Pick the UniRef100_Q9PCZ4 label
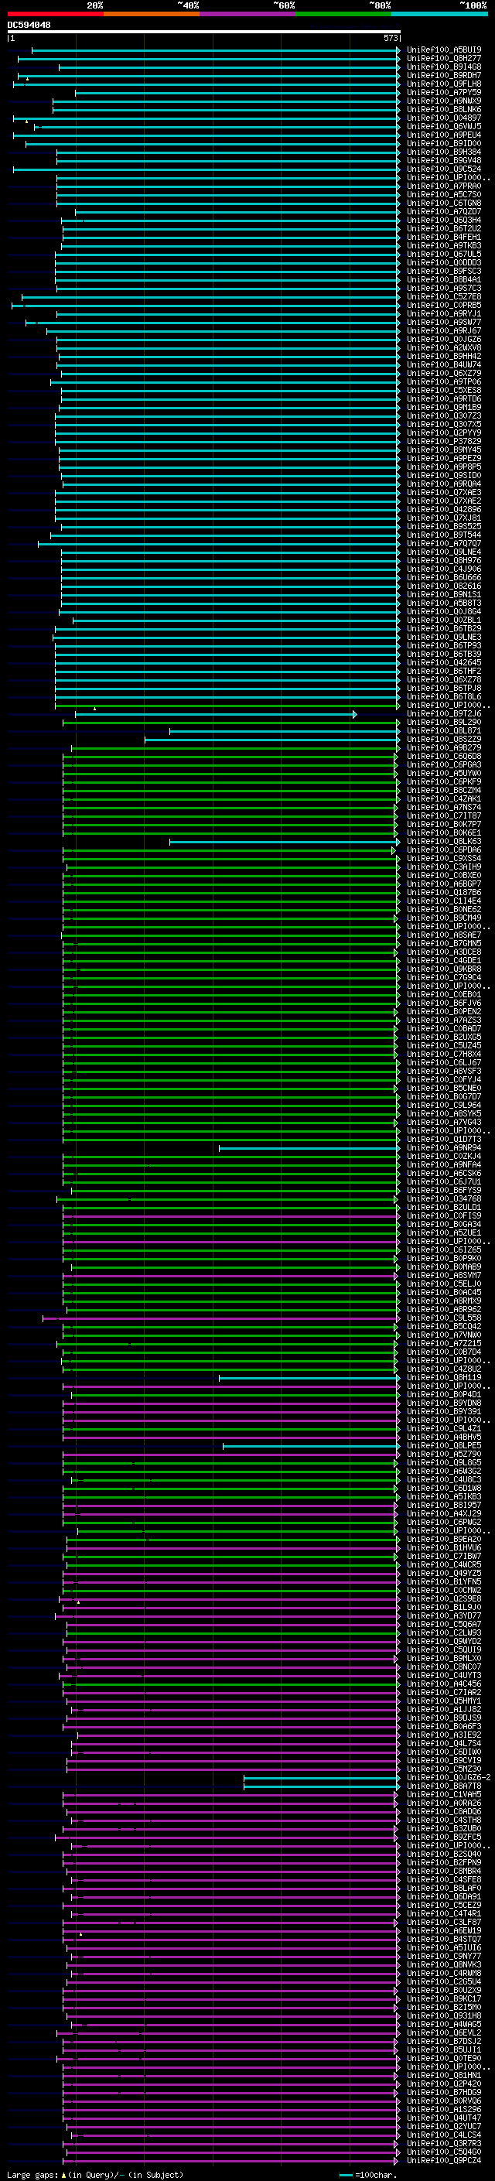495x2181 pixels. (443, 2160)
